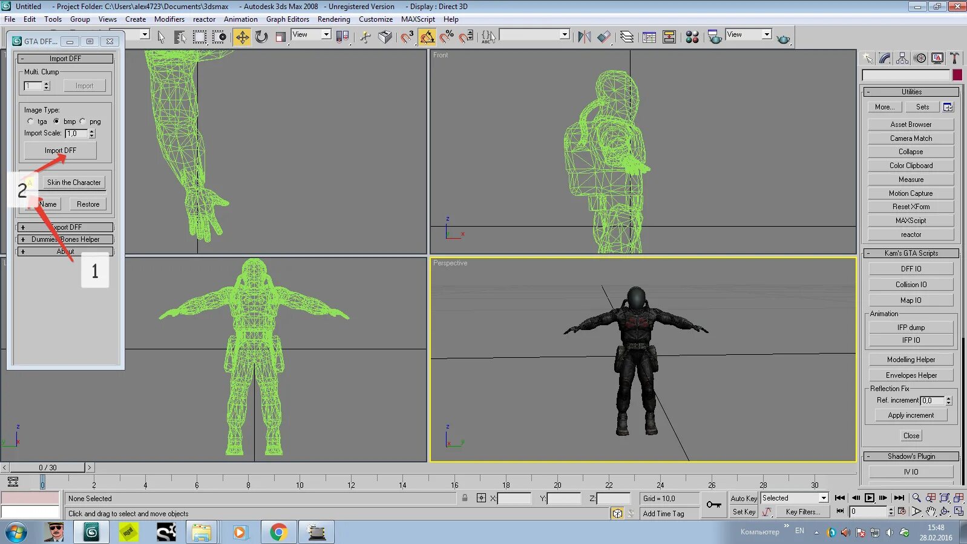Image resolution: width=967 pixels, height=544 pixels.
Task: Activate the Rotate tool
Action: pos(261,37)
